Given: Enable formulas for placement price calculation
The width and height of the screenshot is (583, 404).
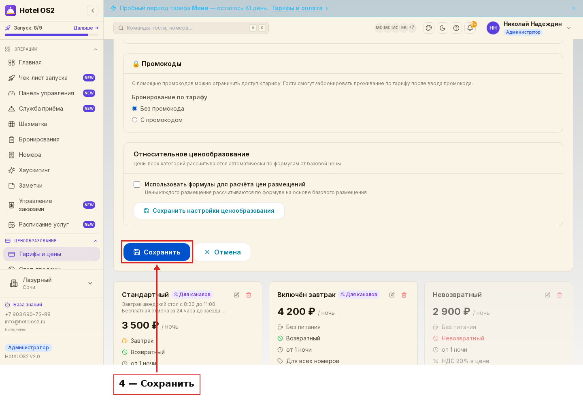Looking at the screenshot, I should tap(137, 184).
